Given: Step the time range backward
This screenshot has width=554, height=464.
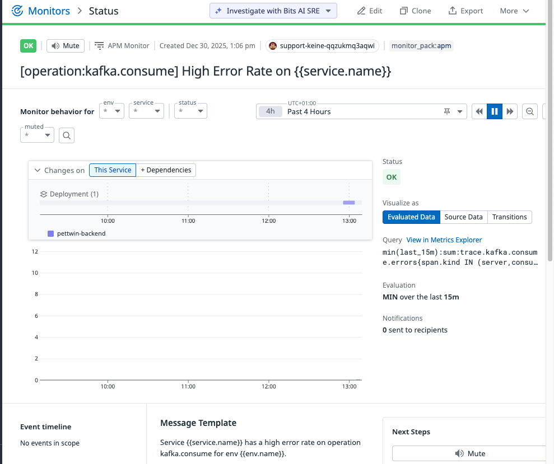Looking at the screenshot, I should pos(479,111).
